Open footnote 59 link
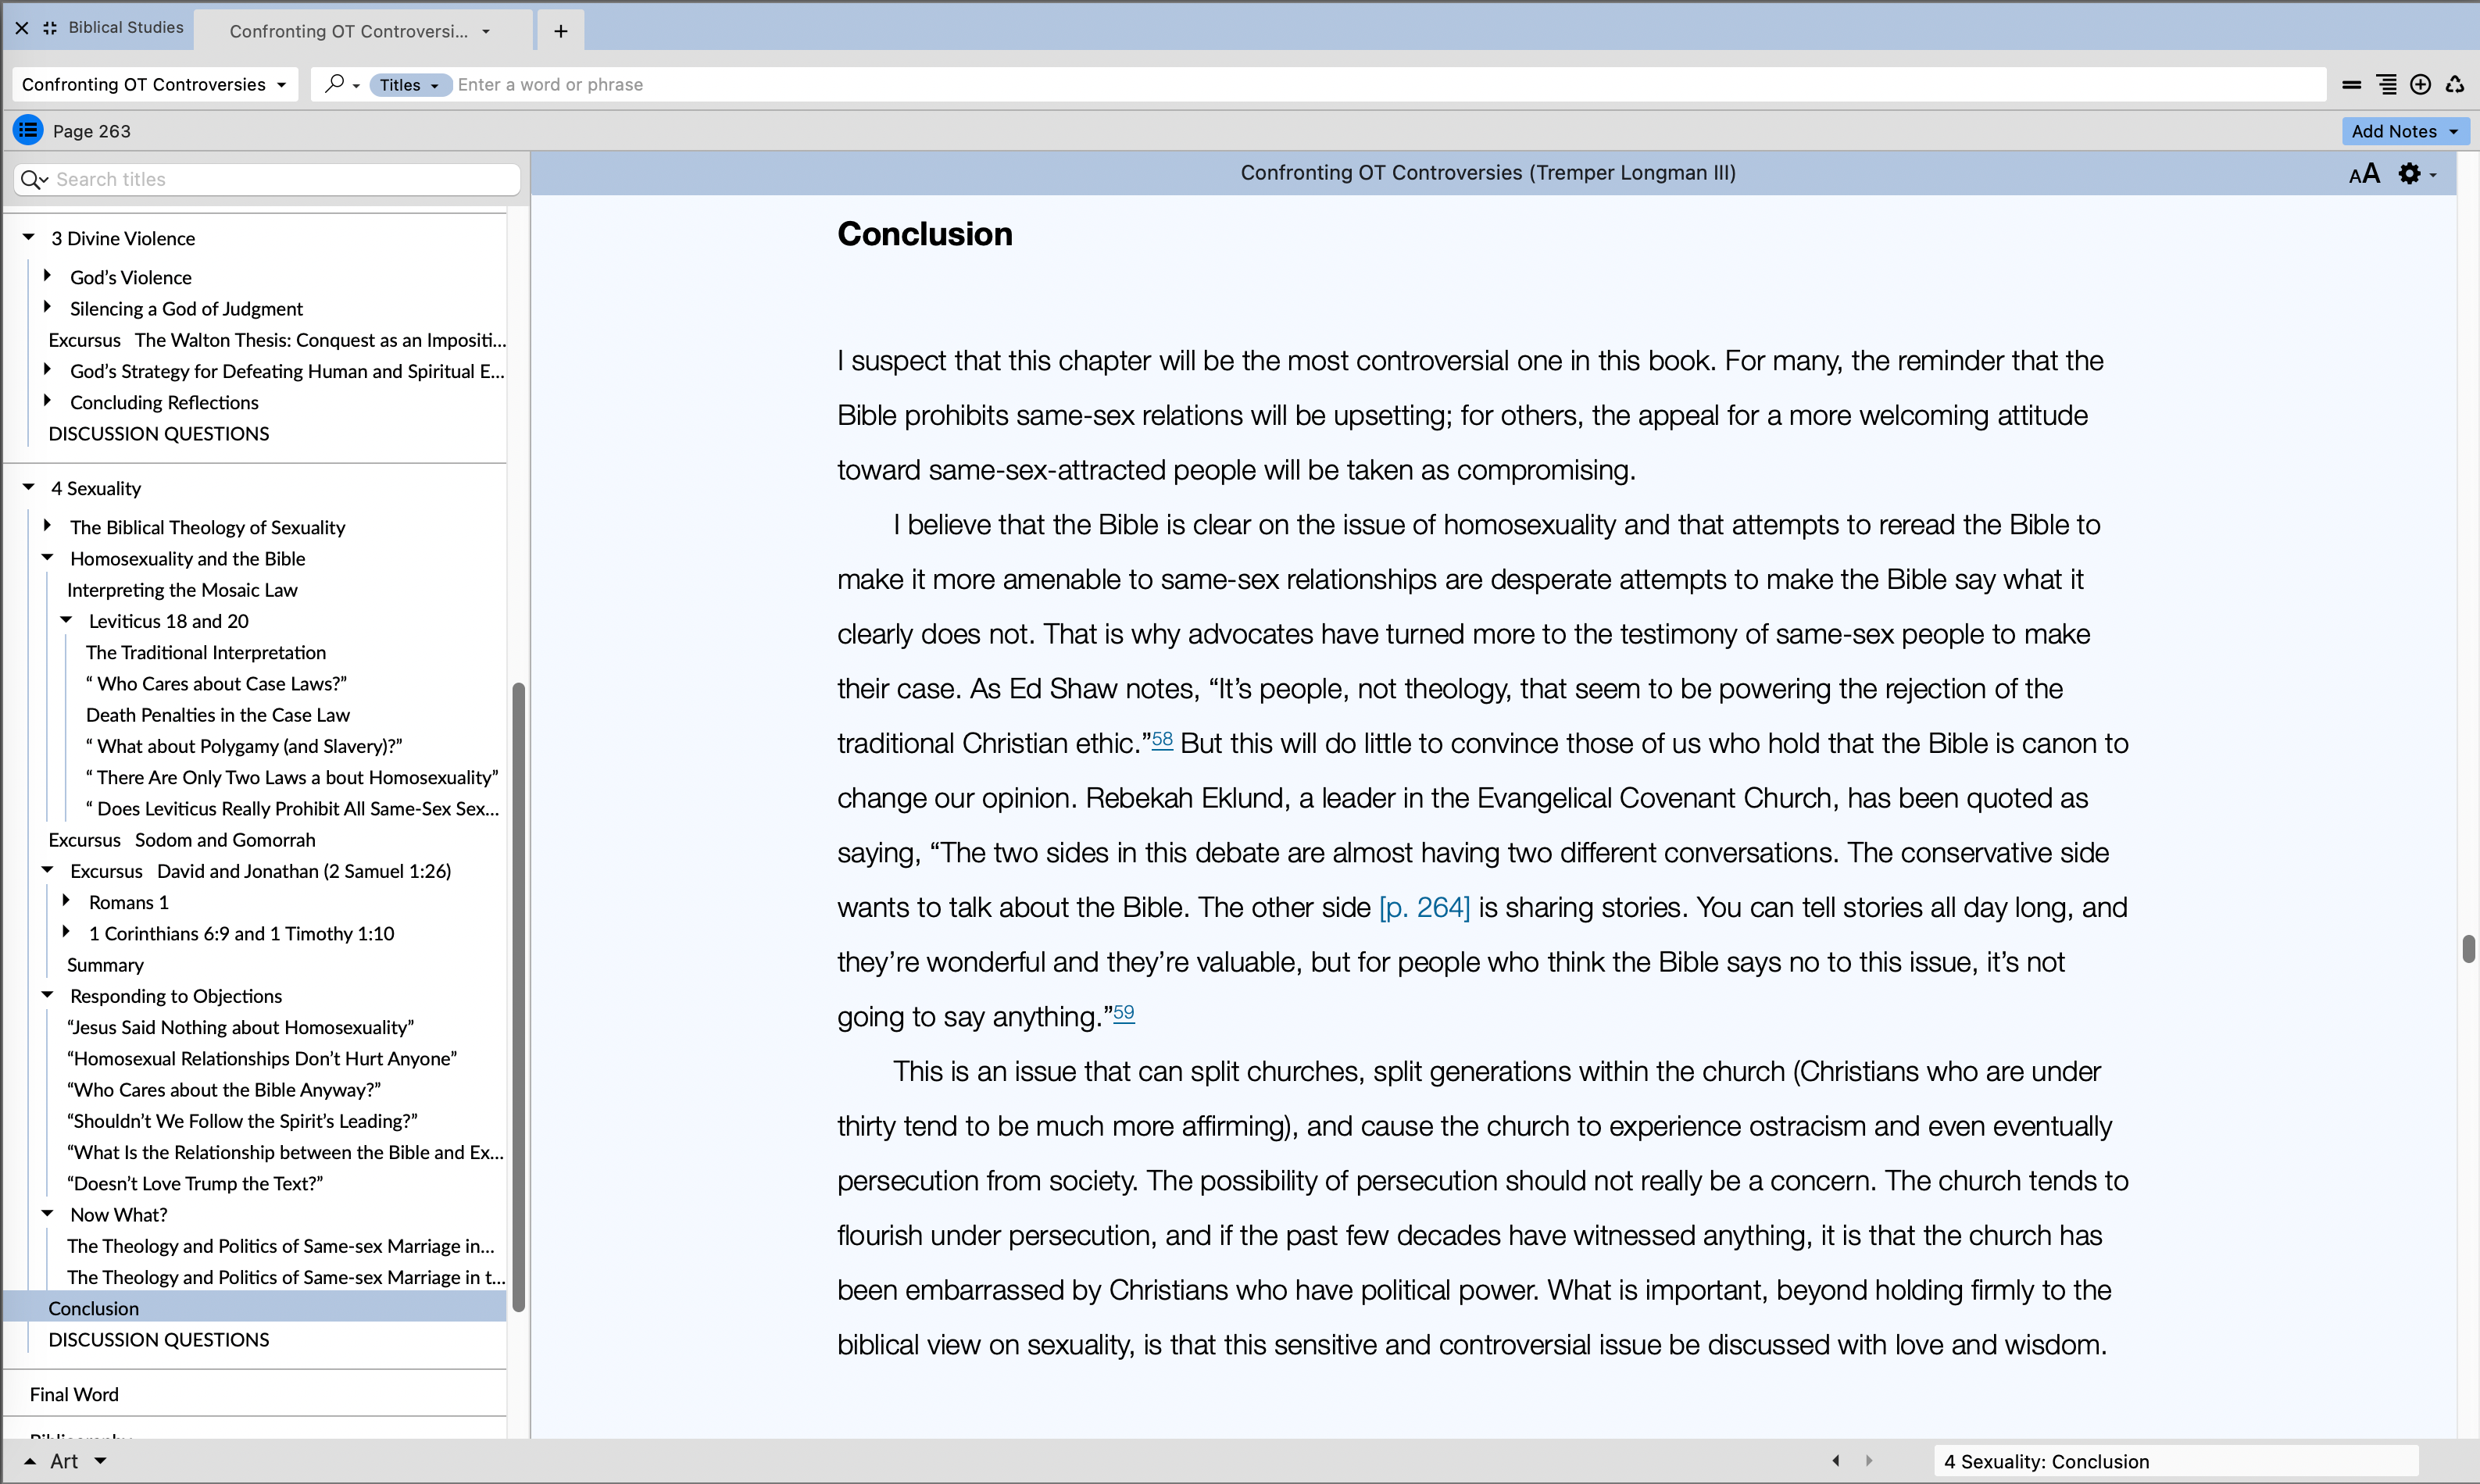The height and width of the screenshot is (1484, 2480). (x=1124, y=1012)
